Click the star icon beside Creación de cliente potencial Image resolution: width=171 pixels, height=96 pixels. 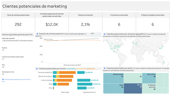click(x=37, y=34)
